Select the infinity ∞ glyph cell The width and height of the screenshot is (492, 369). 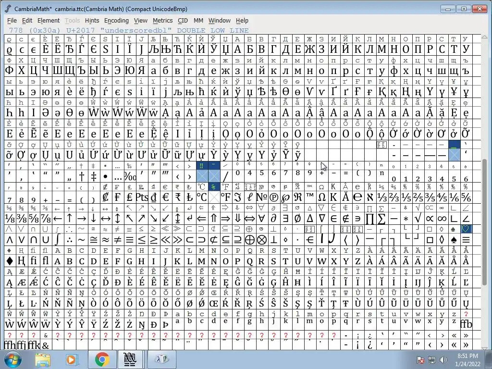tap(442, 219)
